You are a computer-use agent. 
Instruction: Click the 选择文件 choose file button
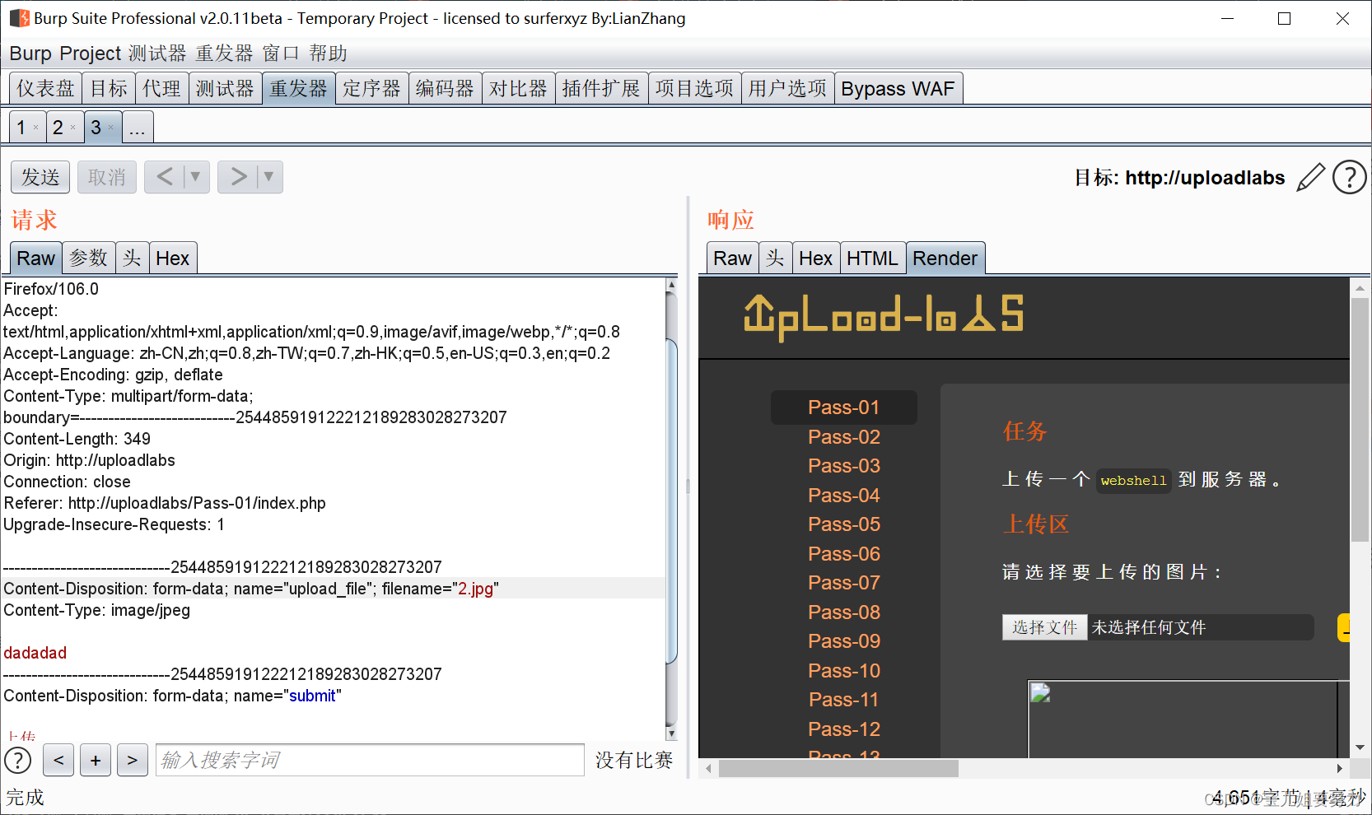click(1044, 627)
